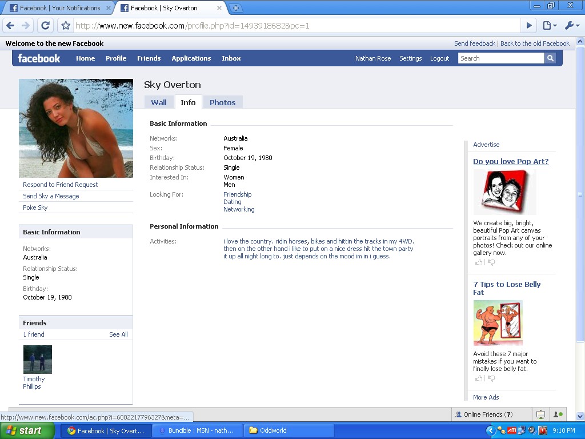The height and width of the screenshot is (439, 585).
Task: Open Timothy Phillips' name link
Action: 34,382
